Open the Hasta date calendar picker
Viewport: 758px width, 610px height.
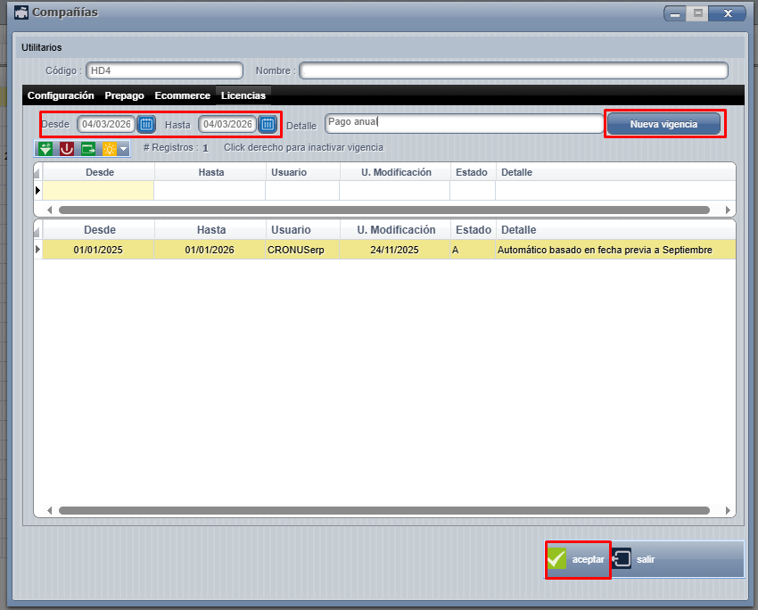[268, 124]
